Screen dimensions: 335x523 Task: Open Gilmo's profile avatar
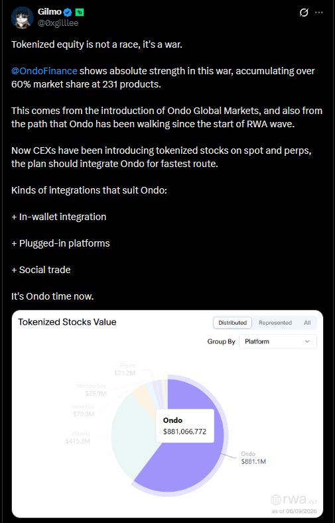[23, 17]
